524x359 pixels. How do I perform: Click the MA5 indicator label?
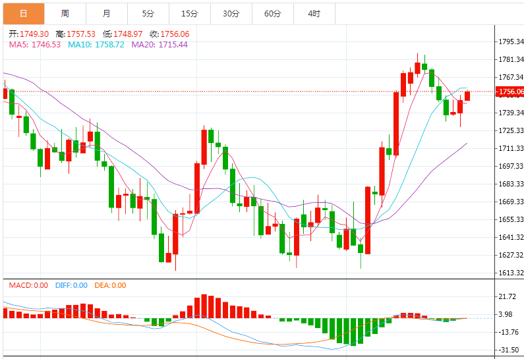(34, 45)
